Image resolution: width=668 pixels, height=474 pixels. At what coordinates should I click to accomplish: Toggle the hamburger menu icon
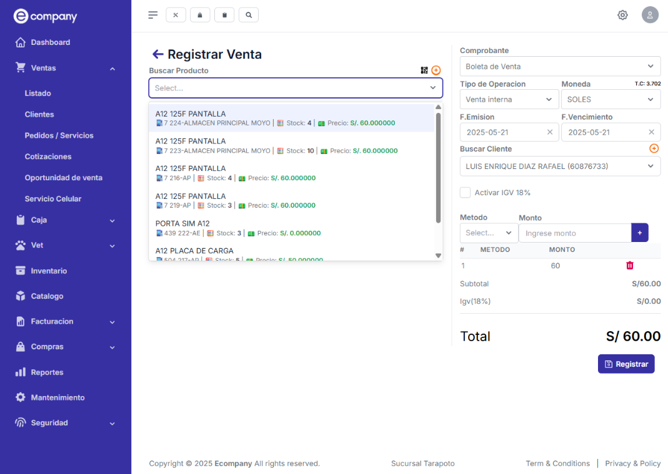point(153,15)
